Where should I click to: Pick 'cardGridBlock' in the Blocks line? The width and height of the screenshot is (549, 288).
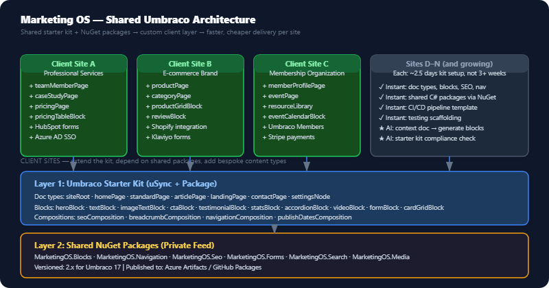(x=423, y=208)
